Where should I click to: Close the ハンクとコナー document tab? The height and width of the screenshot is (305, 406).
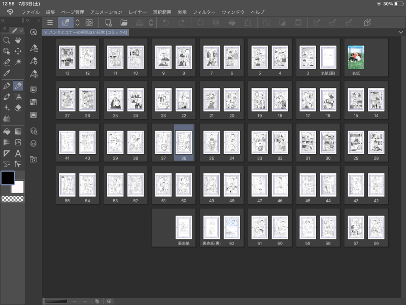click(x=46, y=33)
